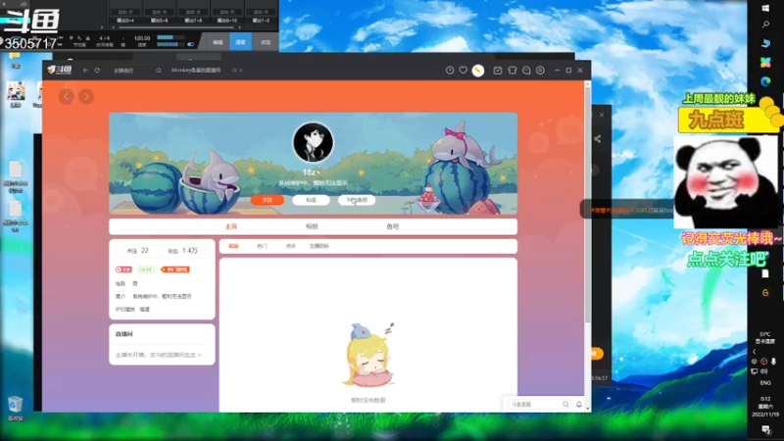Click share icon in the background window
Screen dimensions: 784x441
(x=598, y=139)
